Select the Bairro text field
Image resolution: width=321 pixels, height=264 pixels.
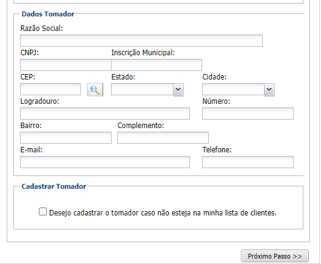point(66,138)
